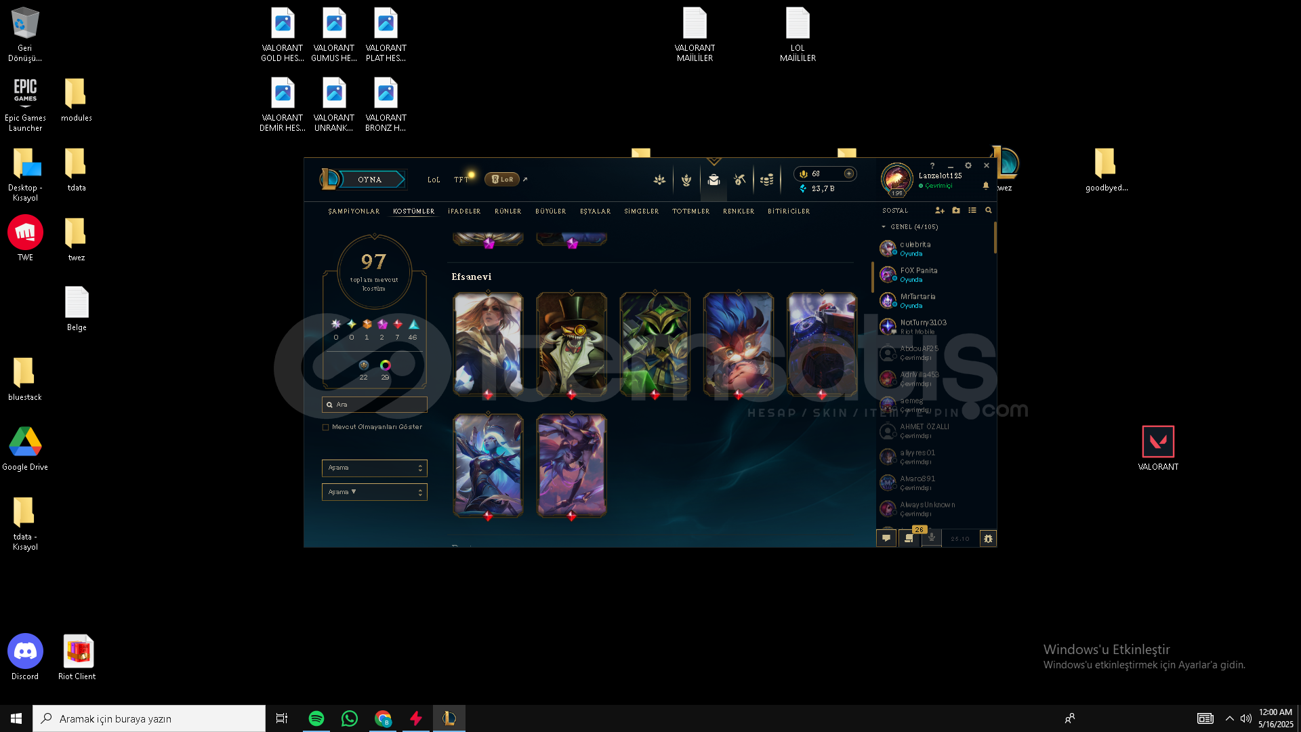Open the Discord desktop shortcut

point(25,657)
